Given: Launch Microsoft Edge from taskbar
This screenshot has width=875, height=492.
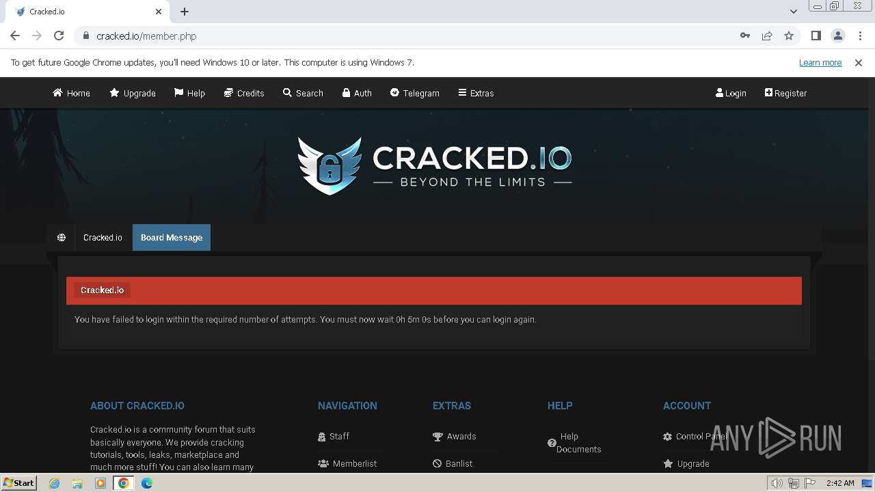Looking at the screenshot, I should pyautogui.click(x=147, y=483).
